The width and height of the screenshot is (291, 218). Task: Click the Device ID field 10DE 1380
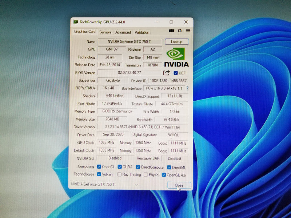pyautogui.click(x=168, y=81)
